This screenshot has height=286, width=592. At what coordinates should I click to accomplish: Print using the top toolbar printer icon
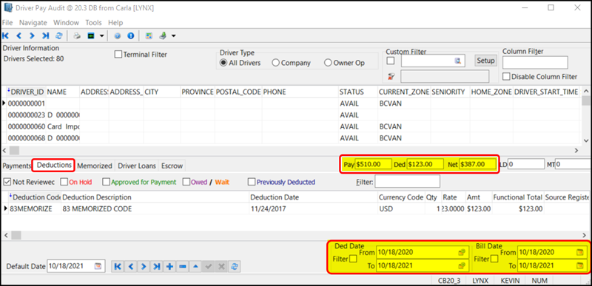coord(77,35)
